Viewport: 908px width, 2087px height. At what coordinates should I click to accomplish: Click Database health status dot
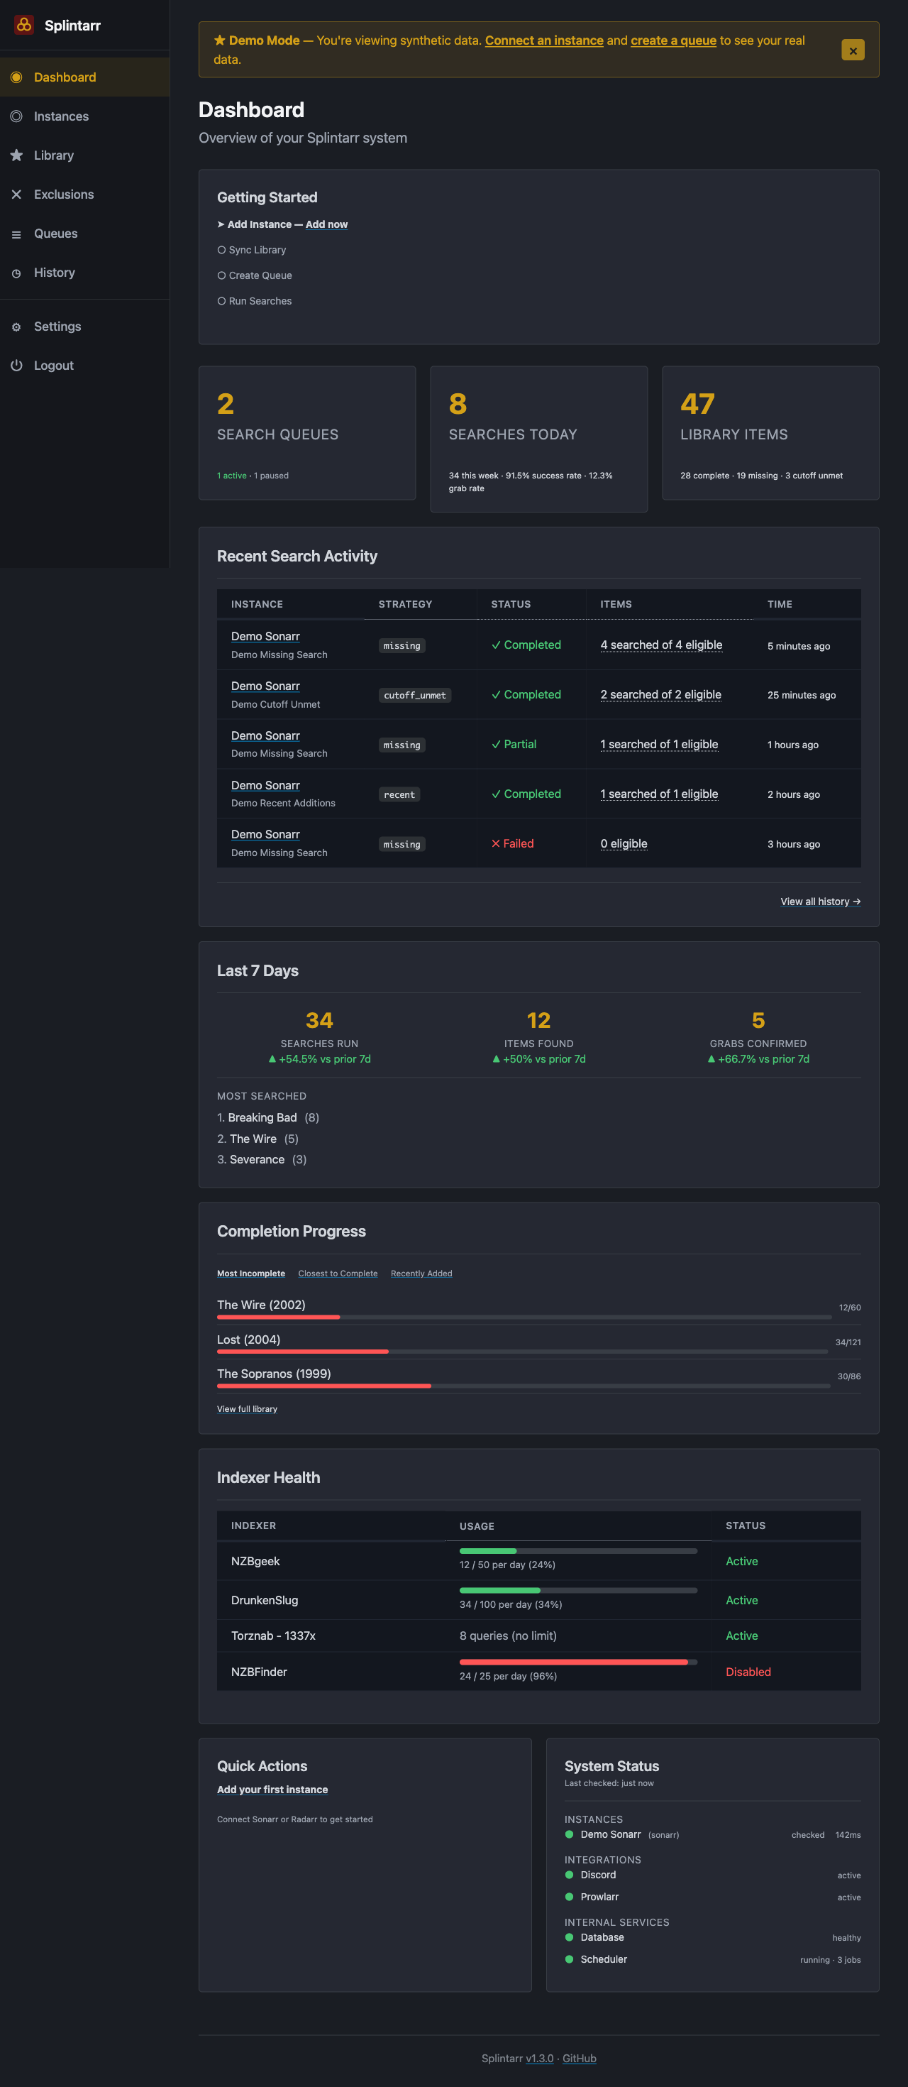[569, 1937]
